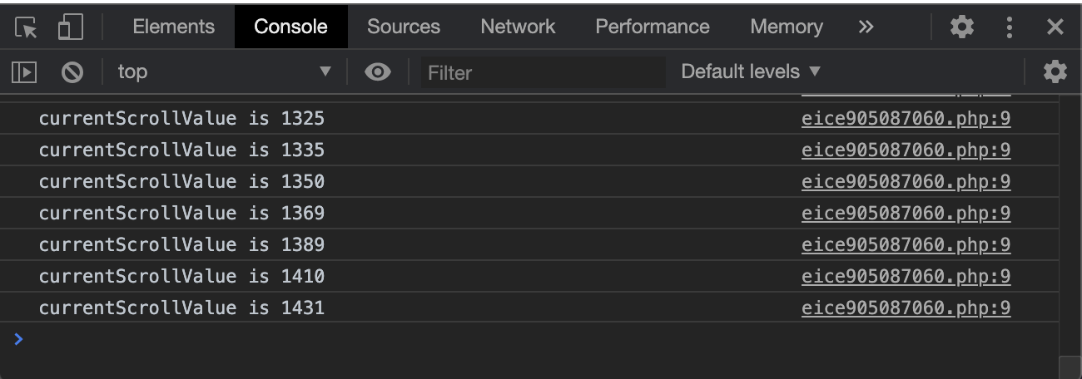Open the top JavaScript context dropdown
Viewport: 1082px width, 379px height.
tap(225, 72)
